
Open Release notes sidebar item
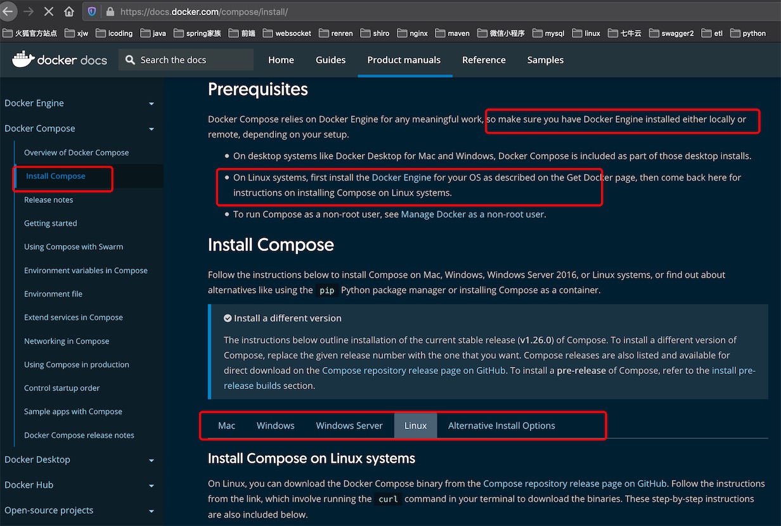point(48,200)
